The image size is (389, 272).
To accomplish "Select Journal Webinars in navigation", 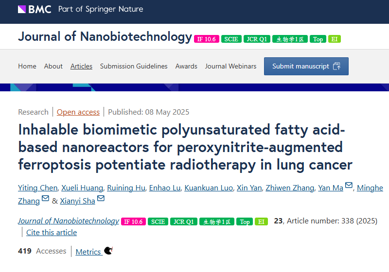I will coord(230,67).
